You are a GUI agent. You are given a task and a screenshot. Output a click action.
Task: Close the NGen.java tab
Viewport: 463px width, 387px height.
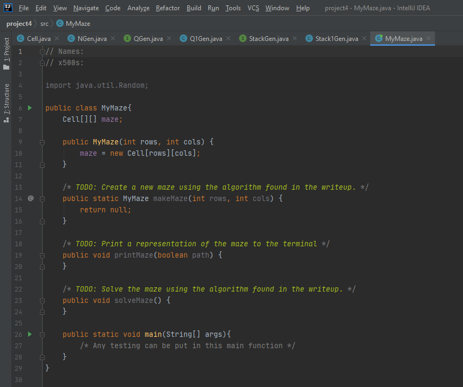click(x=113, y=38)
